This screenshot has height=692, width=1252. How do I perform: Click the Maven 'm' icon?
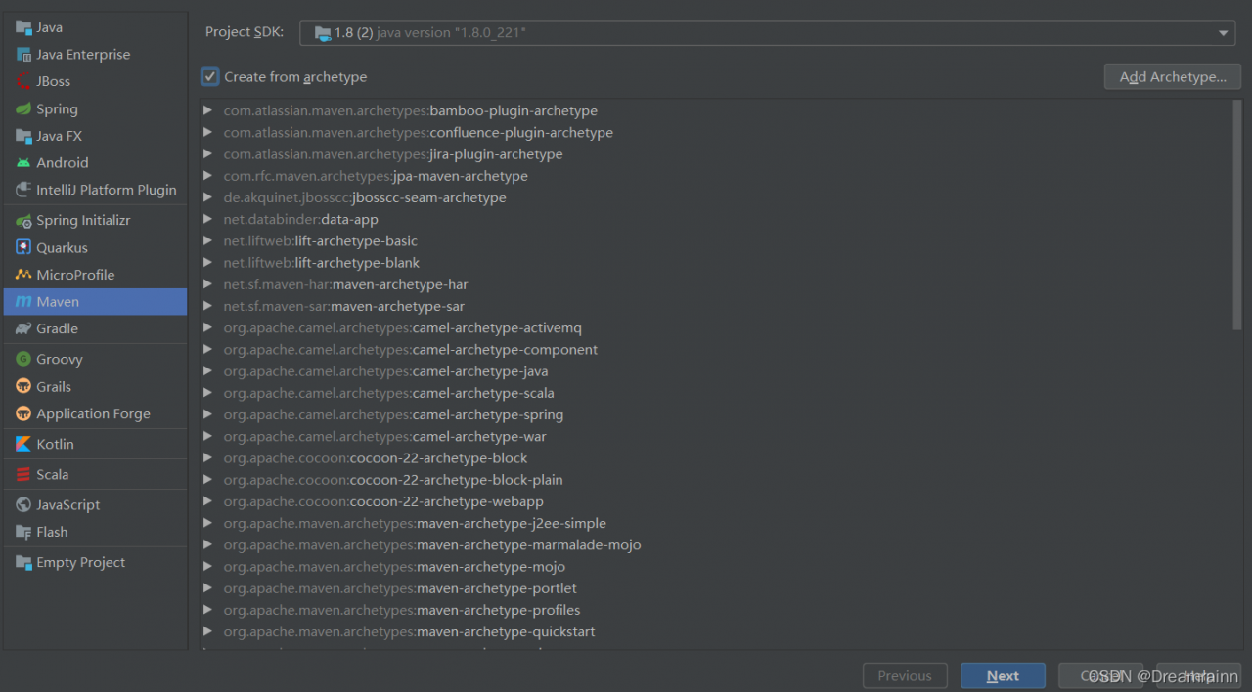click(x=23, y=302)
